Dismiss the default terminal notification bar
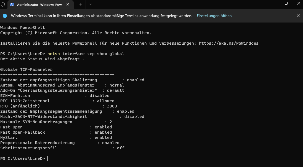 coord(298,16)
